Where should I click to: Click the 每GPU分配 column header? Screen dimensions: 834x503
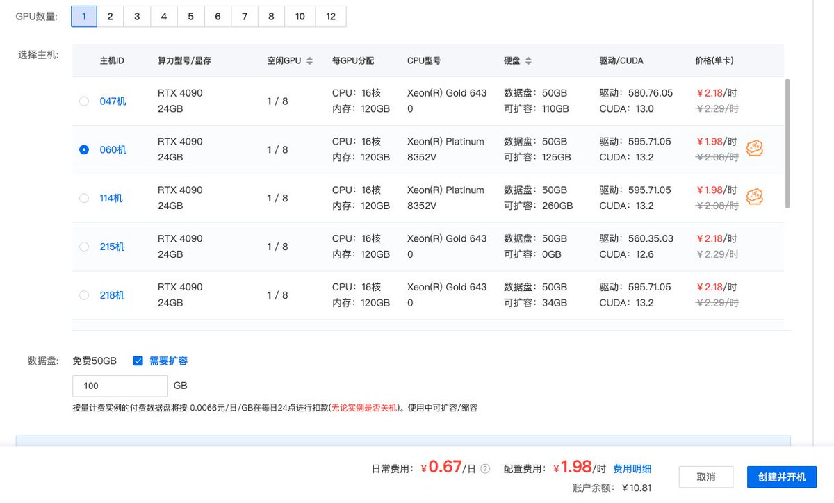coord(353,60)
